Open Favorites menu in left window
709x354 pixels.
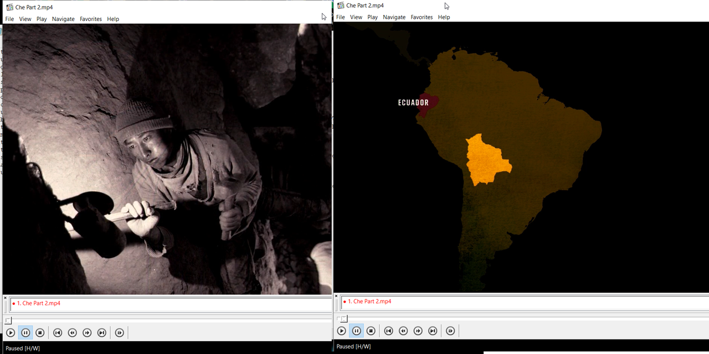[91, 19]
